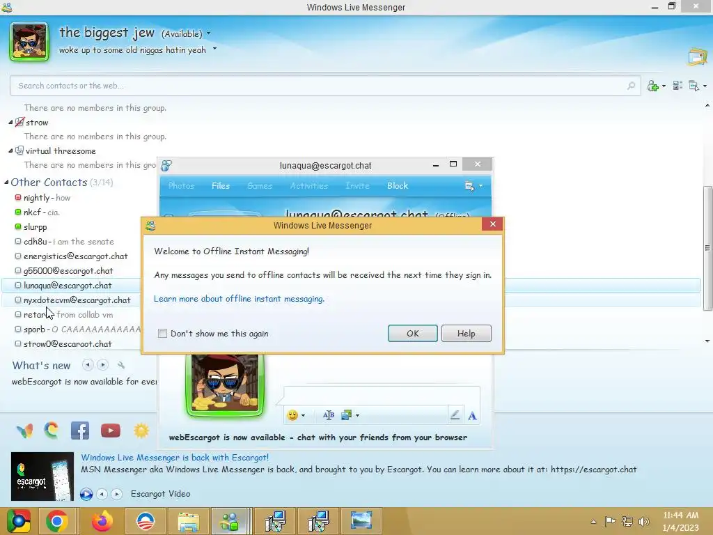
Task: Click OK in the Offline Messaging dialog
Action: click(412, 334)
